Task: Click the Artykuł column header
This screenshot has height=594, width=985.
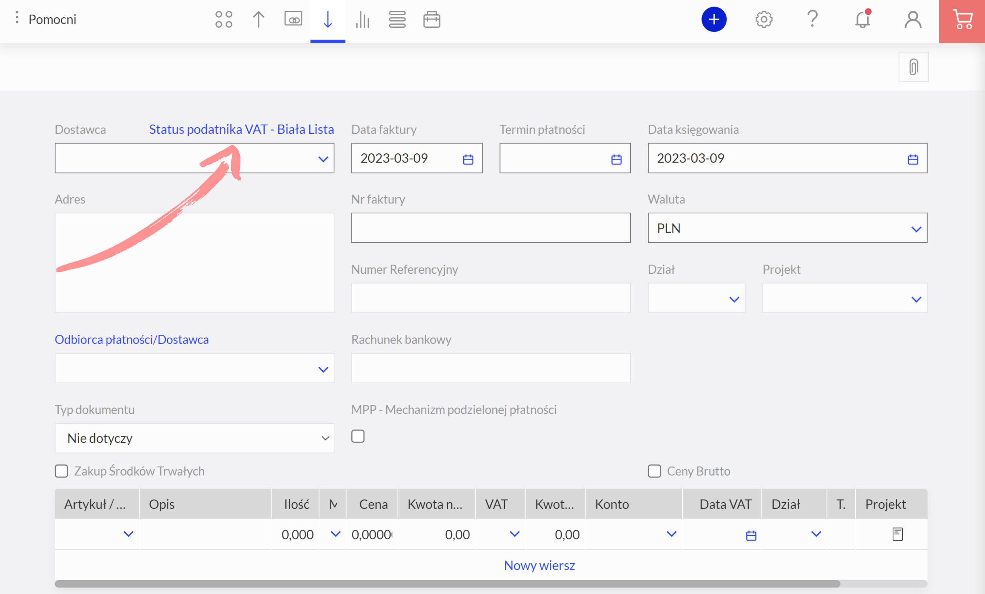Action: (x=97, y=504)
